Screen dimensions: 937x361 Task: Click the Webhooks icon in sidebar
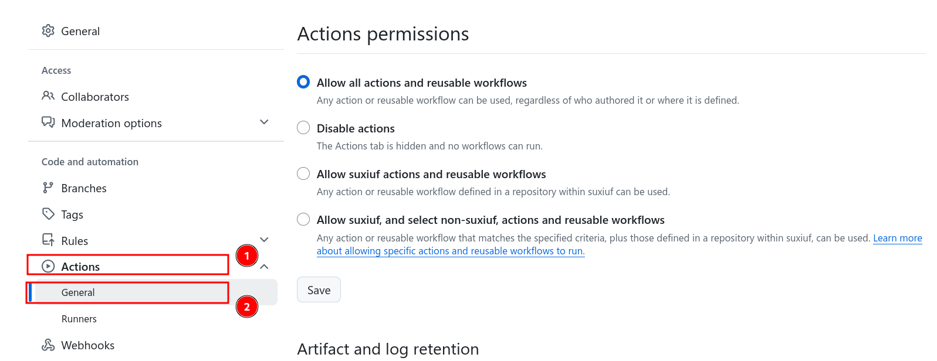pyautogui.click(x=48, y=345)
